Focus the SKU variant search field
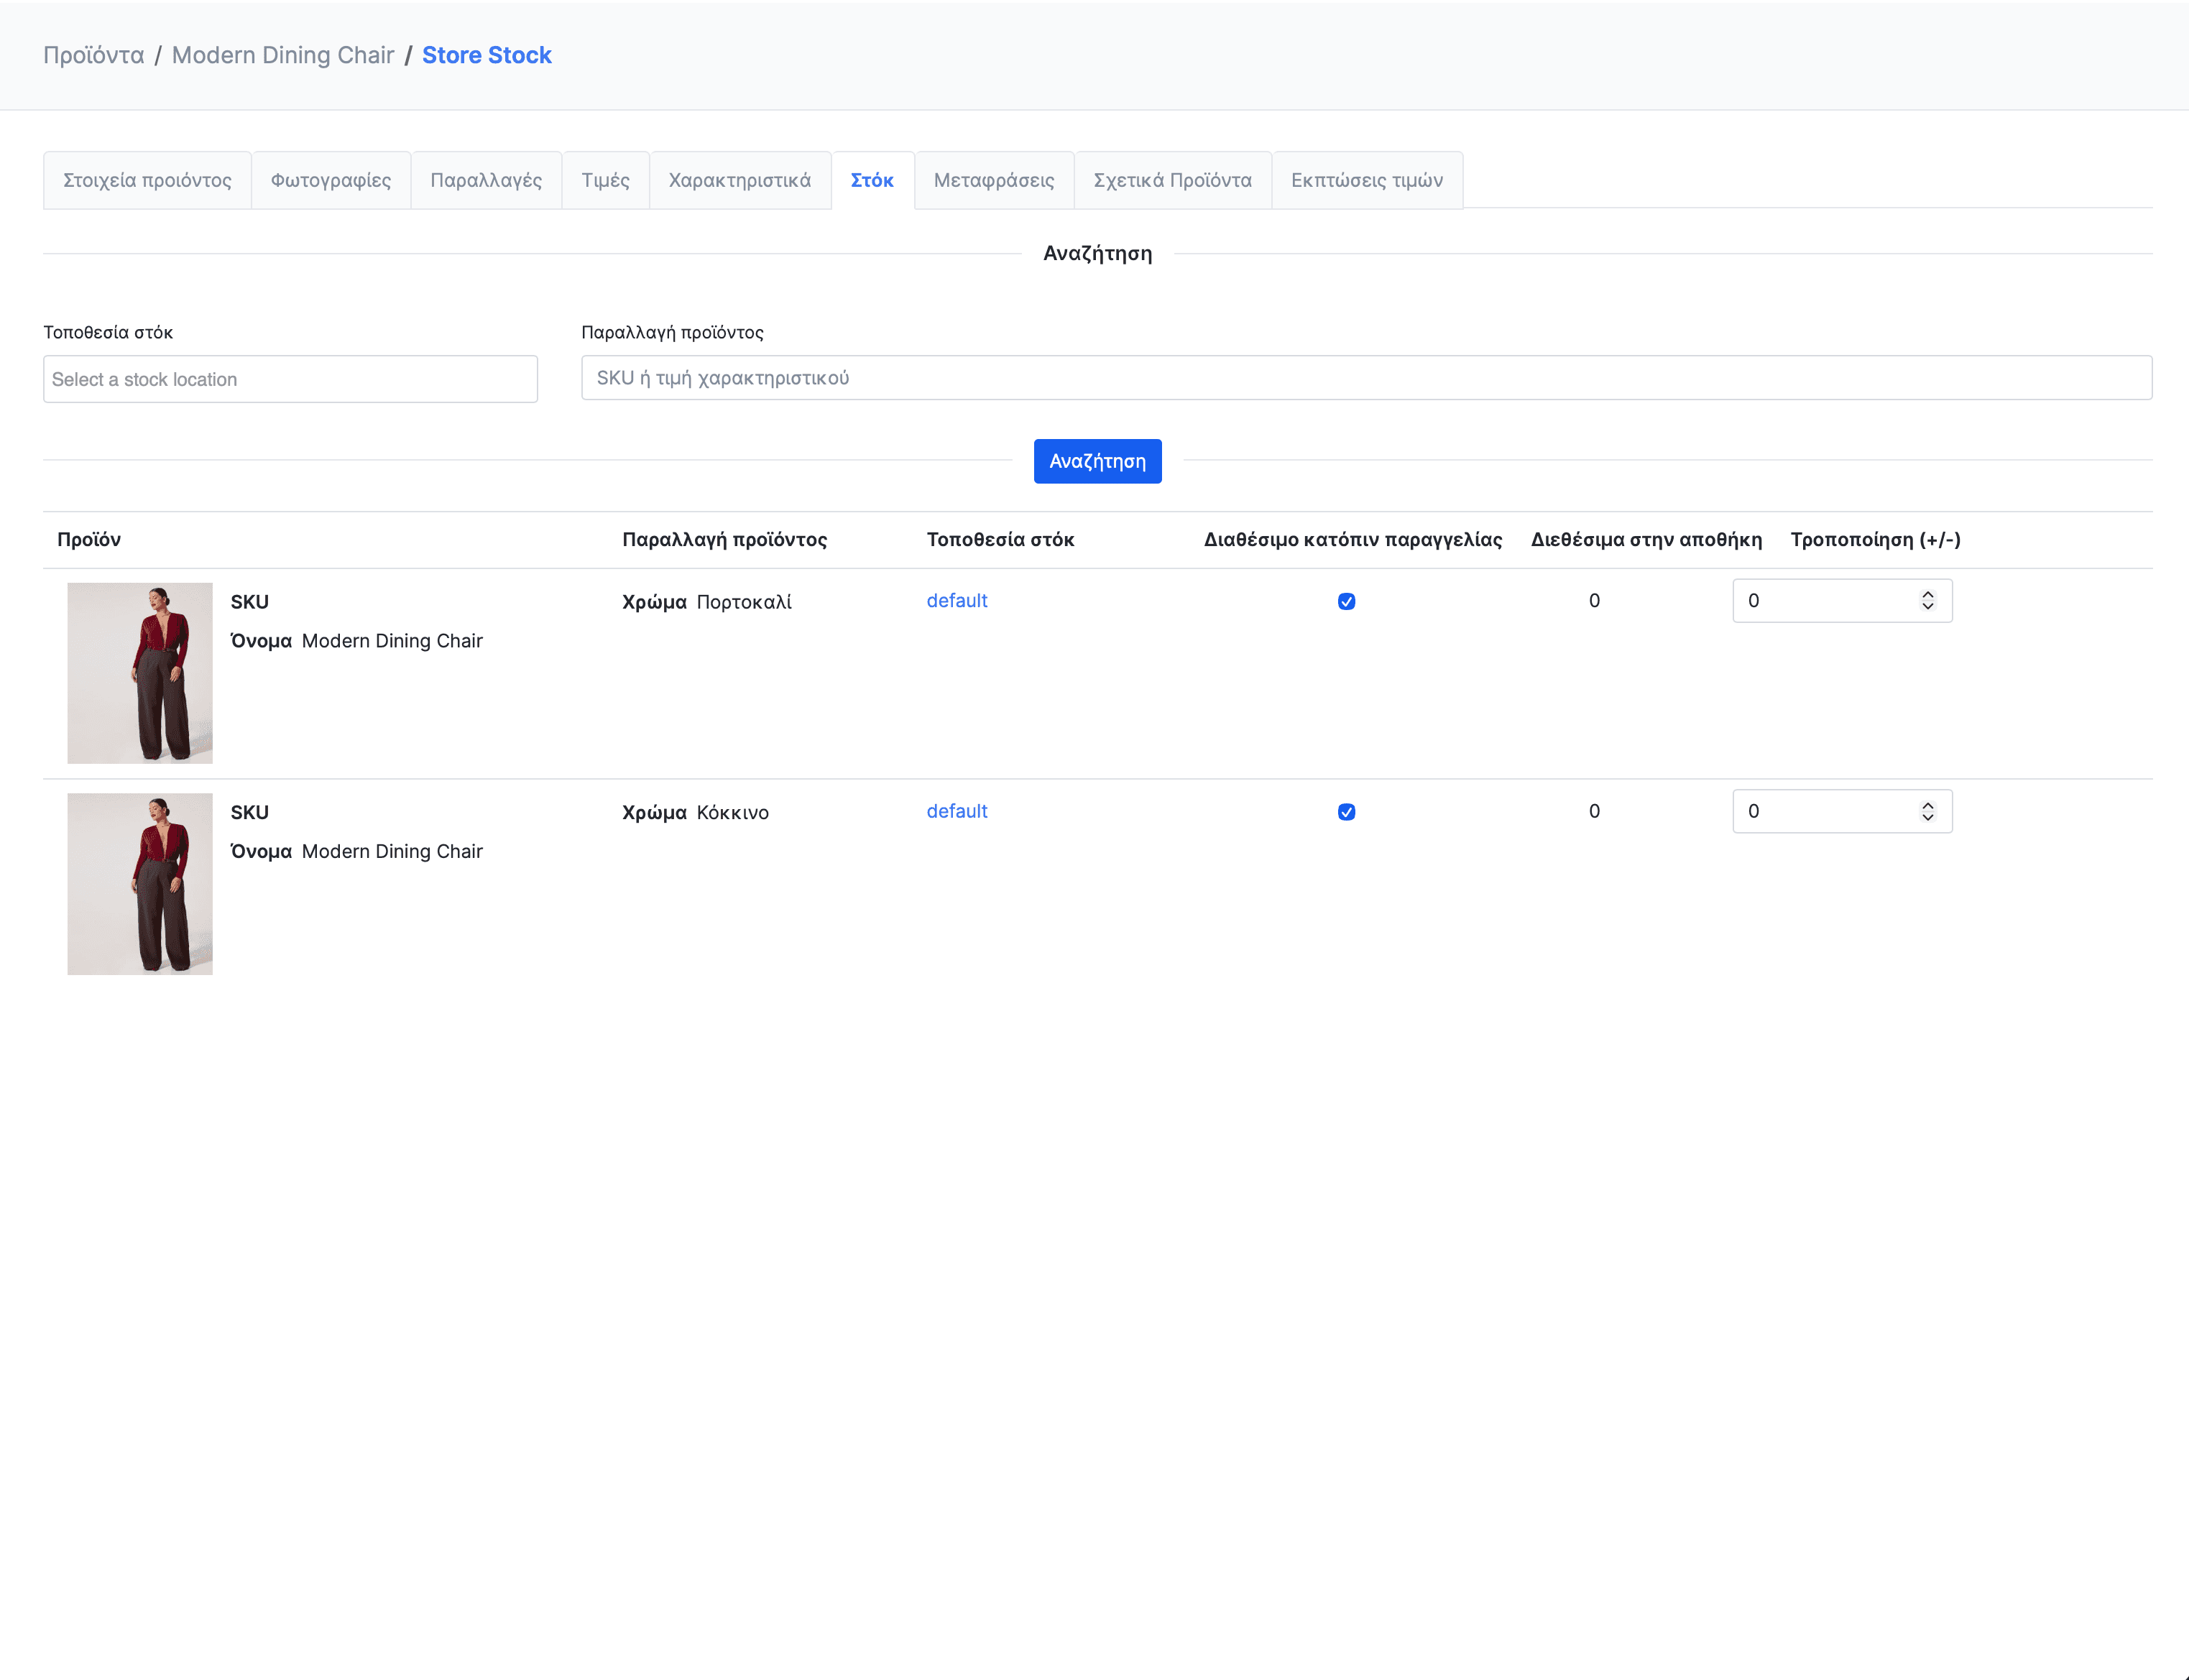The height and width of the screenshot is (1680, 2189). [1366, 378]
